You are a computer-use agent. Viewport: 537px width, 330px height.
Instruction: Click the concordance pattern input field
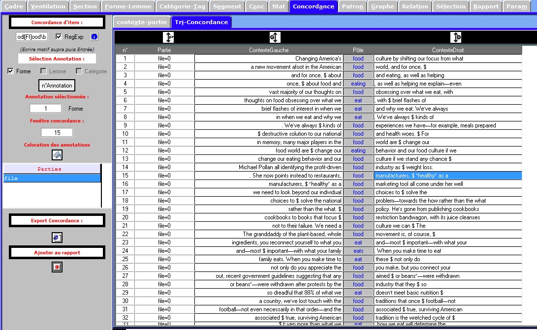coord(32,36)
